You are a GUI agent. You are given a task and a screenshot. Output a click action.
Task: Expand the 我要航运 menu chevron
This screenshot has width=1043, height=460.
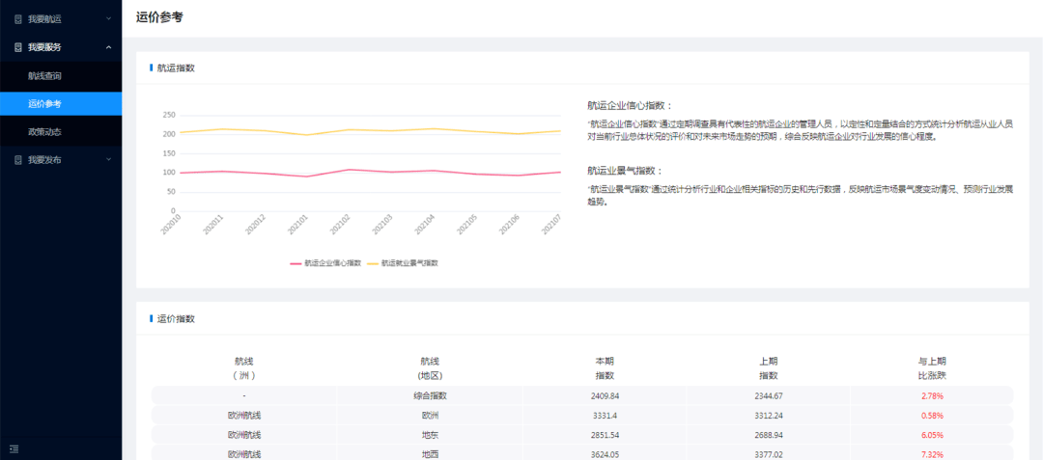click(108, 19)
